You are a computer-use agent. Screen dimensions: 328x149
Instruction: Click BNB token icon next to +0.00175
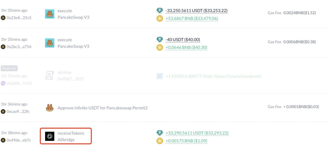click(x=160, y=141)
